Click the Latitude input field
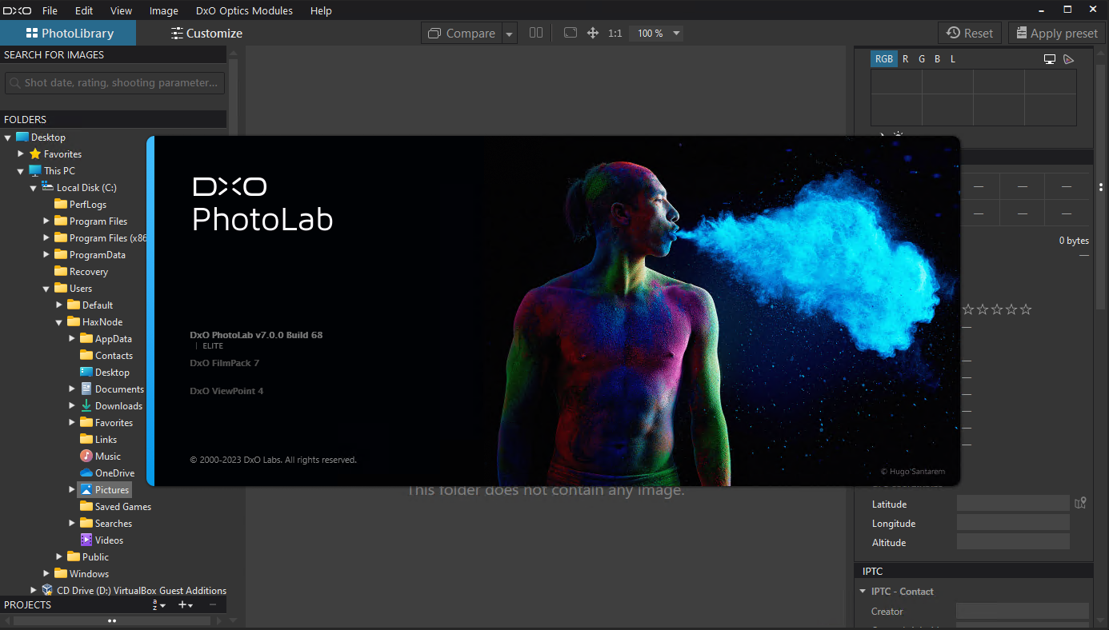Image resolution: width=1109 pixels, height=630 pixels. 1013,503
